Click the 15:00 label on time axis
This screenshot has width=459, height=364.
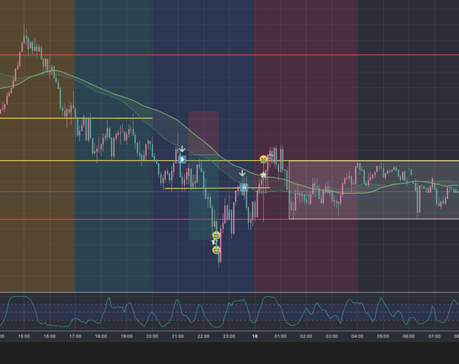pos(24,336)
